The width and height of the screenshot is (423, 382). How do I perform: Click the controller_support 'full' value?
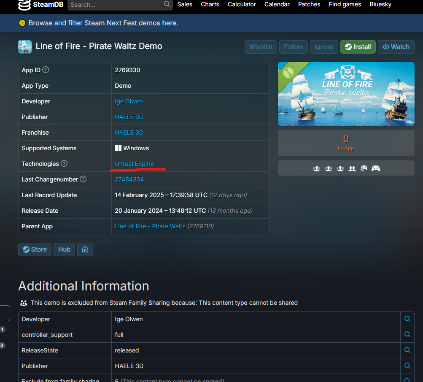tap(119, 334)
